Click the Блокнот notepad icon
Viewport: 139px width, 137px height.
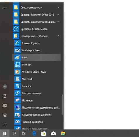click(17, 86)
